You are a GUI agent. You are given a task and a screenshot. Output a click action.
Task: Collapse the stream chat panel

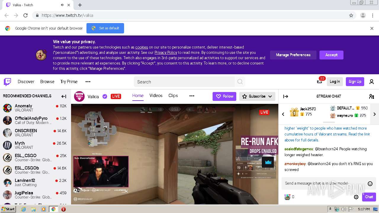point(286,96)
